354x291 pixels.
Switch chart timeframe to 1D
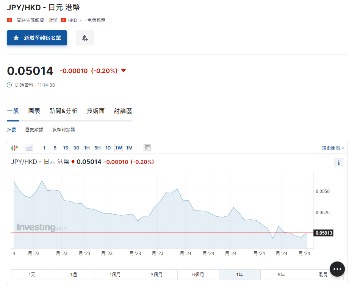[x=107, y=148]
